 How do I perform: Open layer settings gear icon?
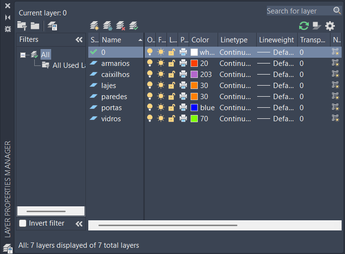tap(330, 26)
